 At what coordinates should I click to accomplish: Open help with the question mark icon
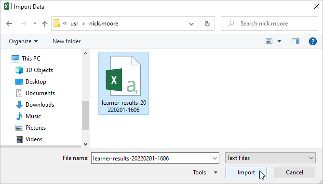tap(312, 41)
